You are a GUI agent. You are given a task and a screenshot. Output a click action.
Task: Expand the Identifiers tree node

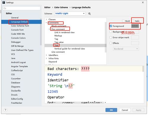(x=46, y=55)
